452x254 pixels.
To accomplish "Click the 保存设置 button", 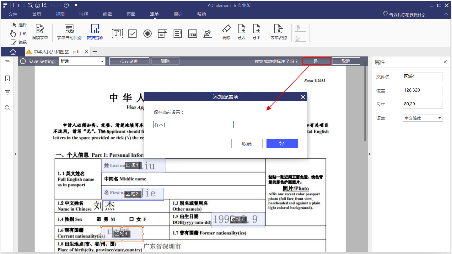I will pyautogui.click(x=129, y=61).
